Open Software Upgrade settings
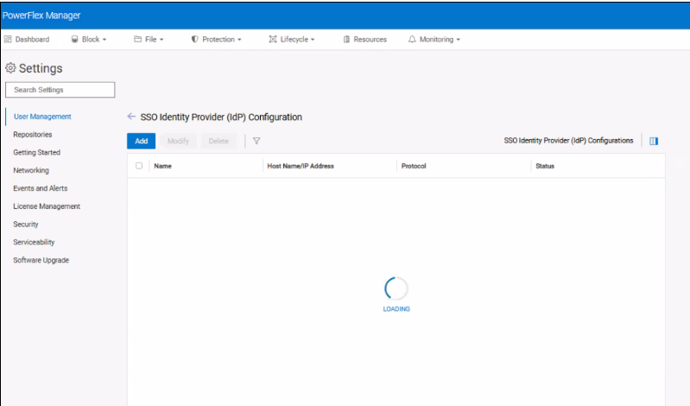The height and width of the screenshot is (406, 690). tap(41, 260)
